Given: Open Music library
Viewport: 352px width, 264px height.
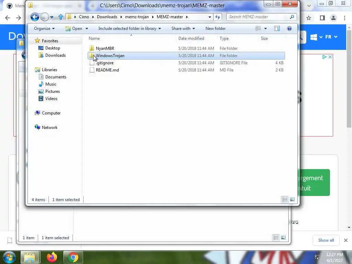Looking at the screenshot, I should pyautogui.click(x=51, y=84).
